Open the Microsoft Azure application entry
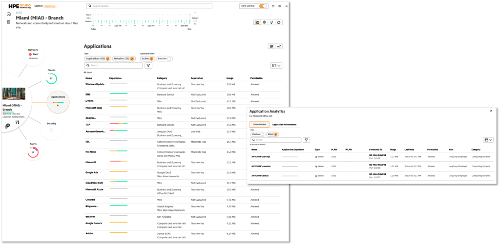The image size is (500, 245). coord(95,189)
